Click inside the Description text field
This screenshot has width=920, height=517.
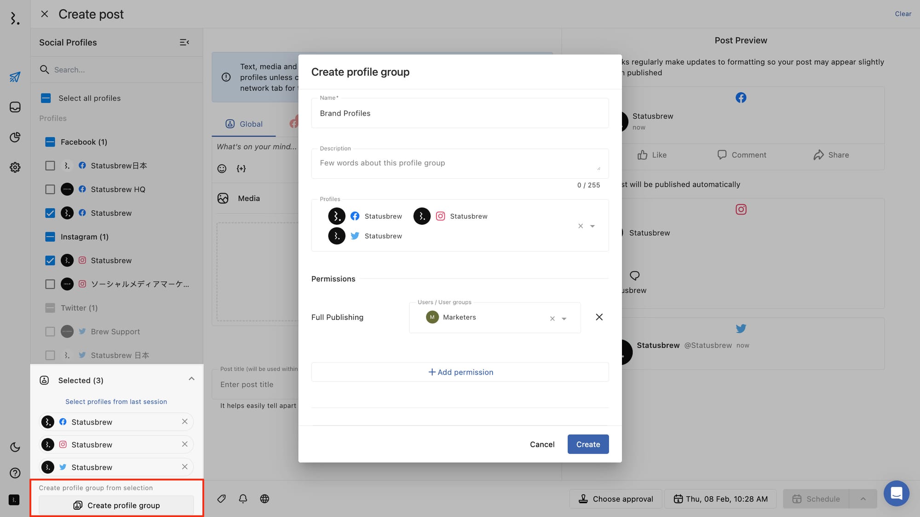click(x=460, y=163)
